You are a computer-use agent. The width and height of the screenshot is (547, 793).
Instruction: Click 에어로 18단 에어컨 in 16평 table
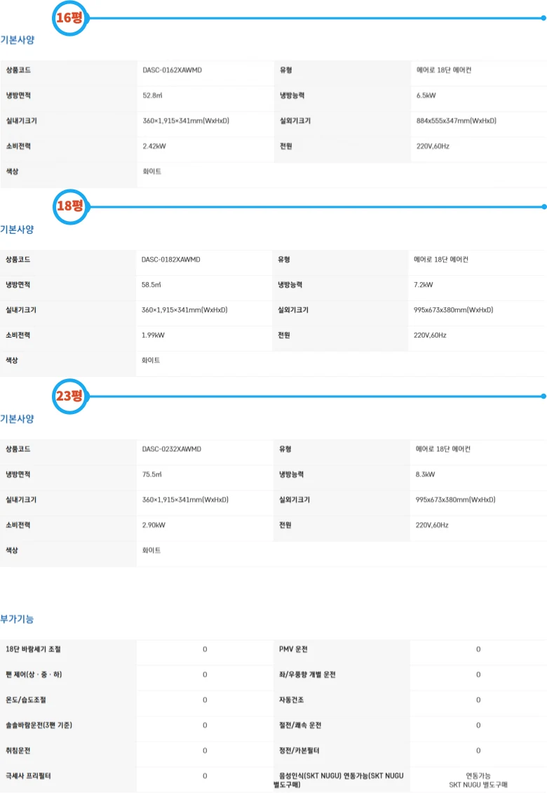coord(444,70)
